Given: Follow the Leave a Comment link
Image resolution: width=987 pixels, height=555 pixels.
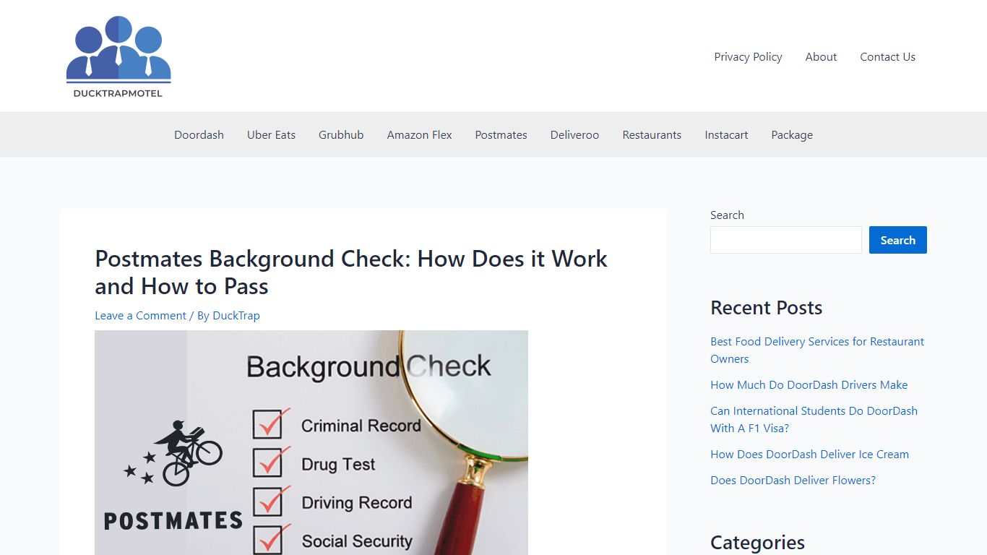Looking at the screenshot, I should (x=140, y=316).
